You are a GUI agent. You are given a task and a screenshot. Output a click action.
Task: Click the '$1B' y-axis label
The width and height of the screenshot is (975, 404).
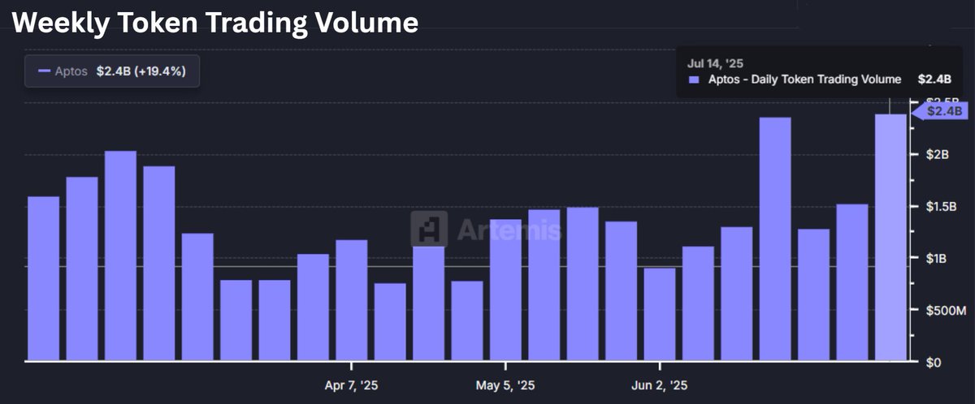click(938, 258)
